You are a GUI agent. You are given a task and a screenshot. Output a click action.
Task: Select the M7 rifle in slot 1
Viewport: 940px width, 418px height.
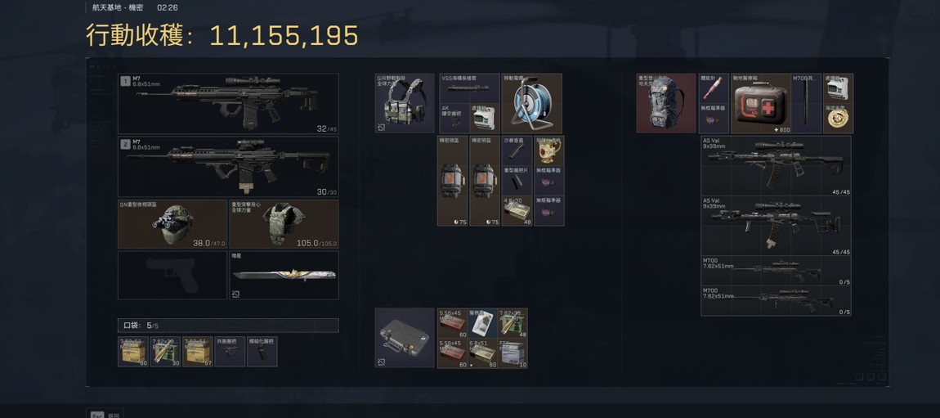pos(228,104)
